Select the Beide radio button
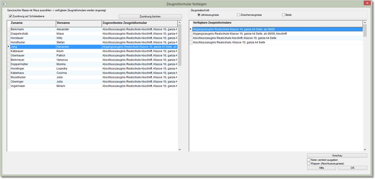Image resolution: width=375 pixels, height=179 pixels. point(283,15)
